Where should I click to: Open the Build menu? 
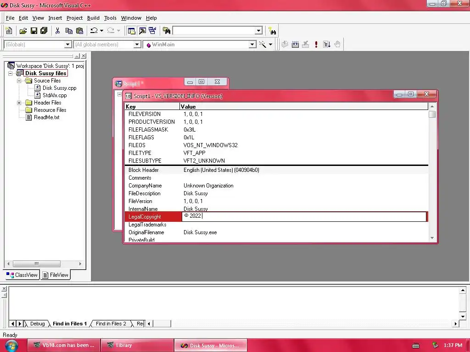93,18
